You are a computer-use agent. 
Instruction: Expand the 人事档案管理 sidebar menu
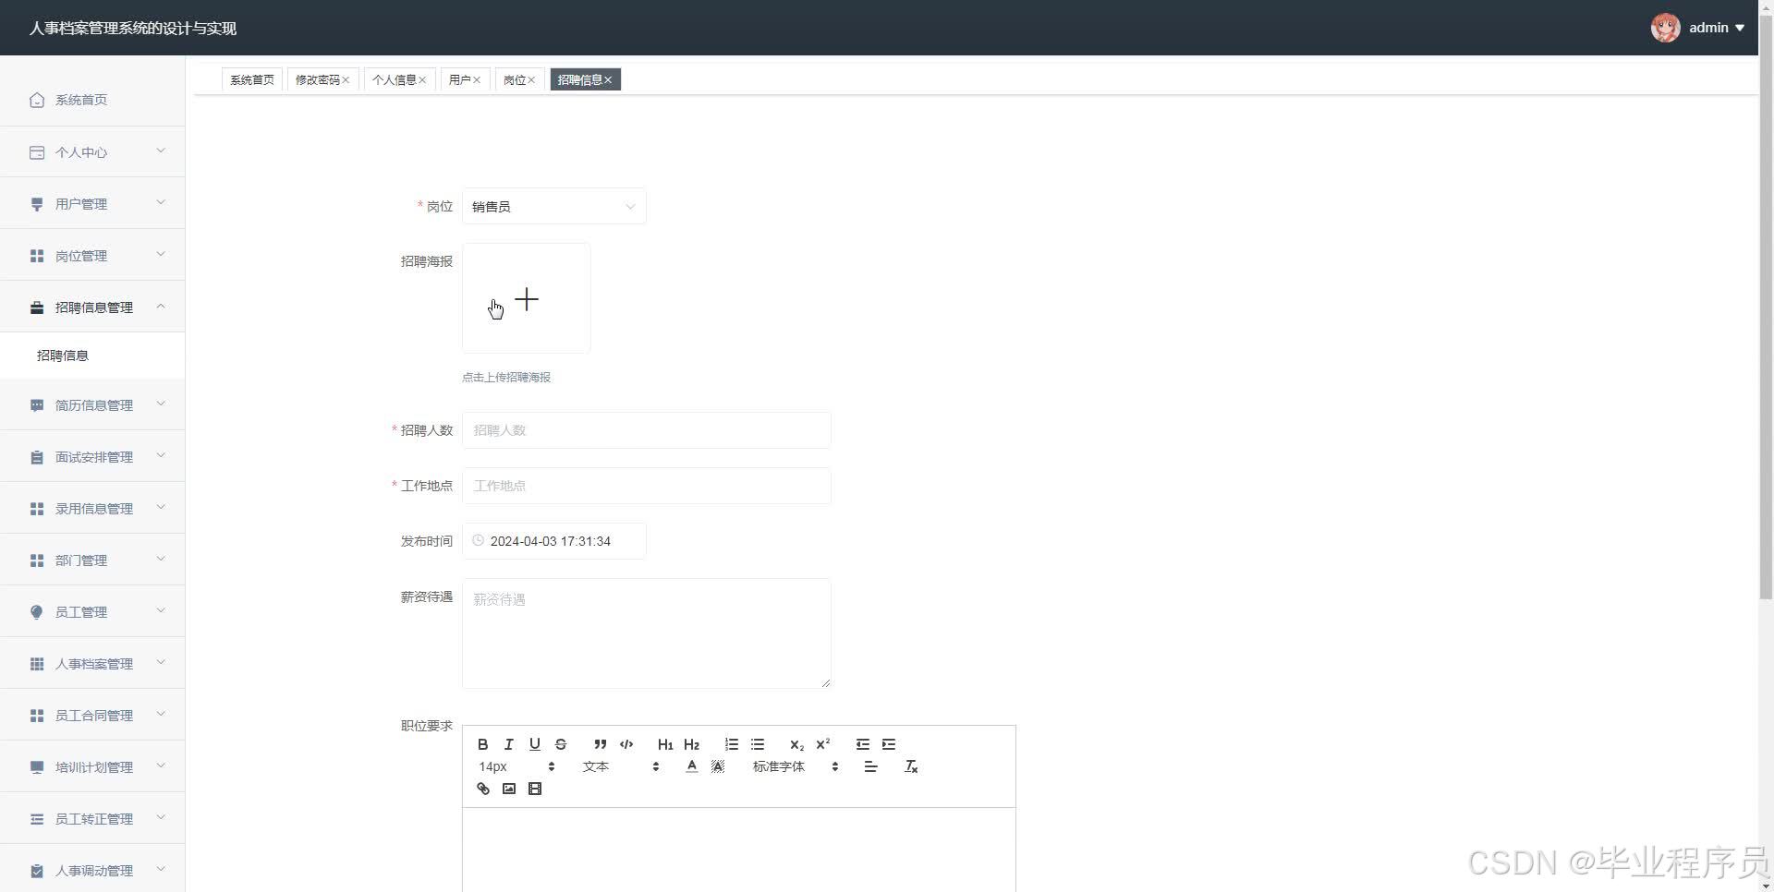92,663
